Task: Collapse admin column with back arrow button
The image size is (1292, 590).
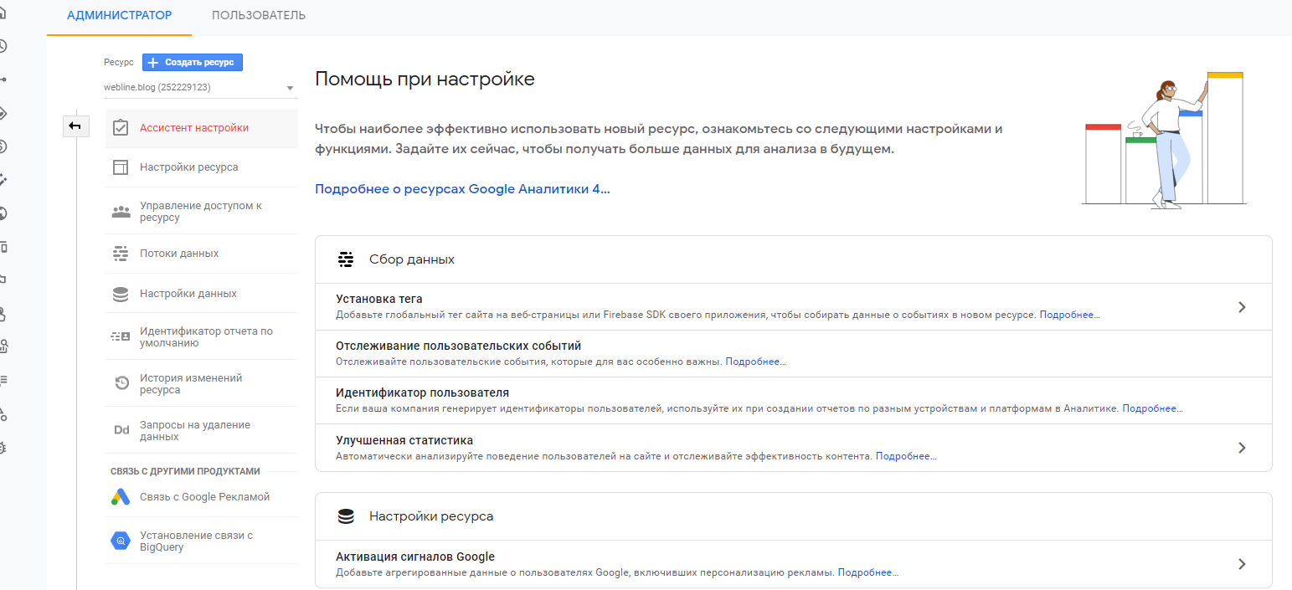Action: coord(75,126)
